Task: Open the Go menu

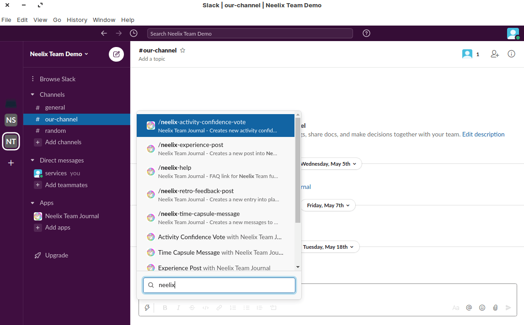Action: click(x=57, y=20)
